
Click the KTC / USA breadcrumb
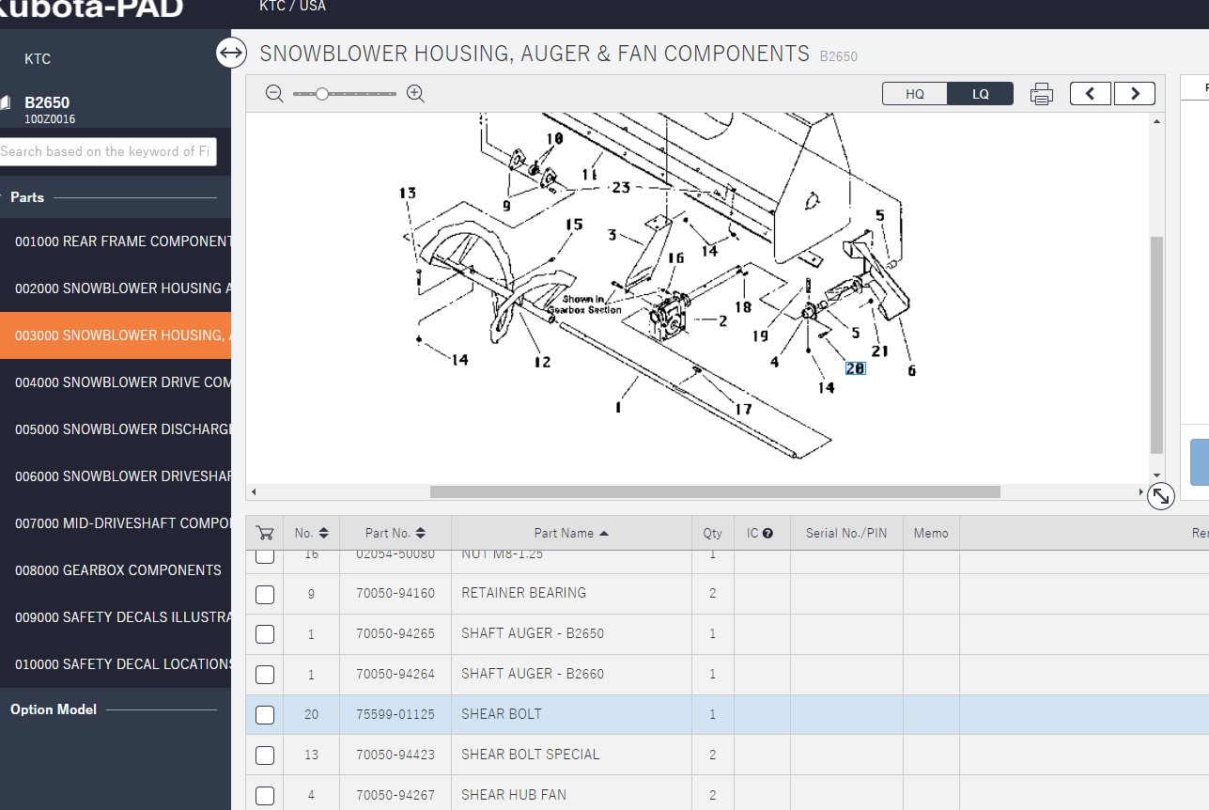tap(292, 7)
